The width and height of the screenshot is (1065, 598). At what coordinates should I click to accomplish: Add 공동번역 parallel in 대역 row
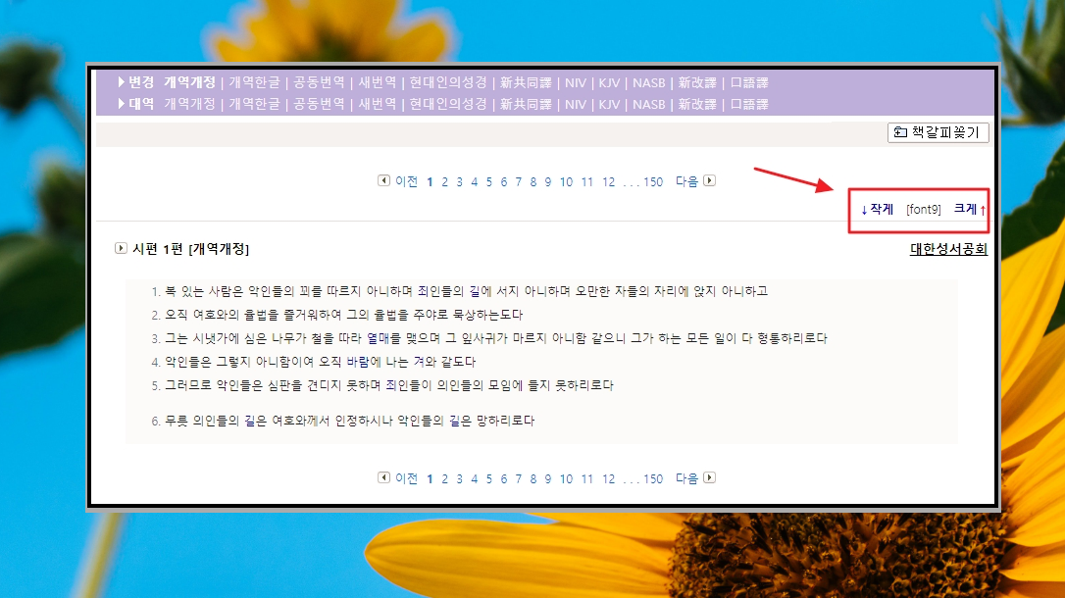coord(319,104)
